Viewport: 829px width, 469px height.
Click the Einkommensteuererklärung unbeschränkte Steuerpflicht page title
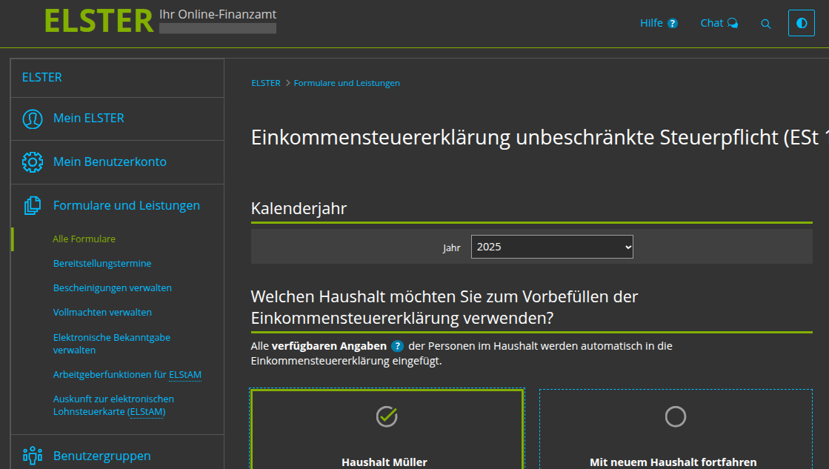tap(540, 138)
